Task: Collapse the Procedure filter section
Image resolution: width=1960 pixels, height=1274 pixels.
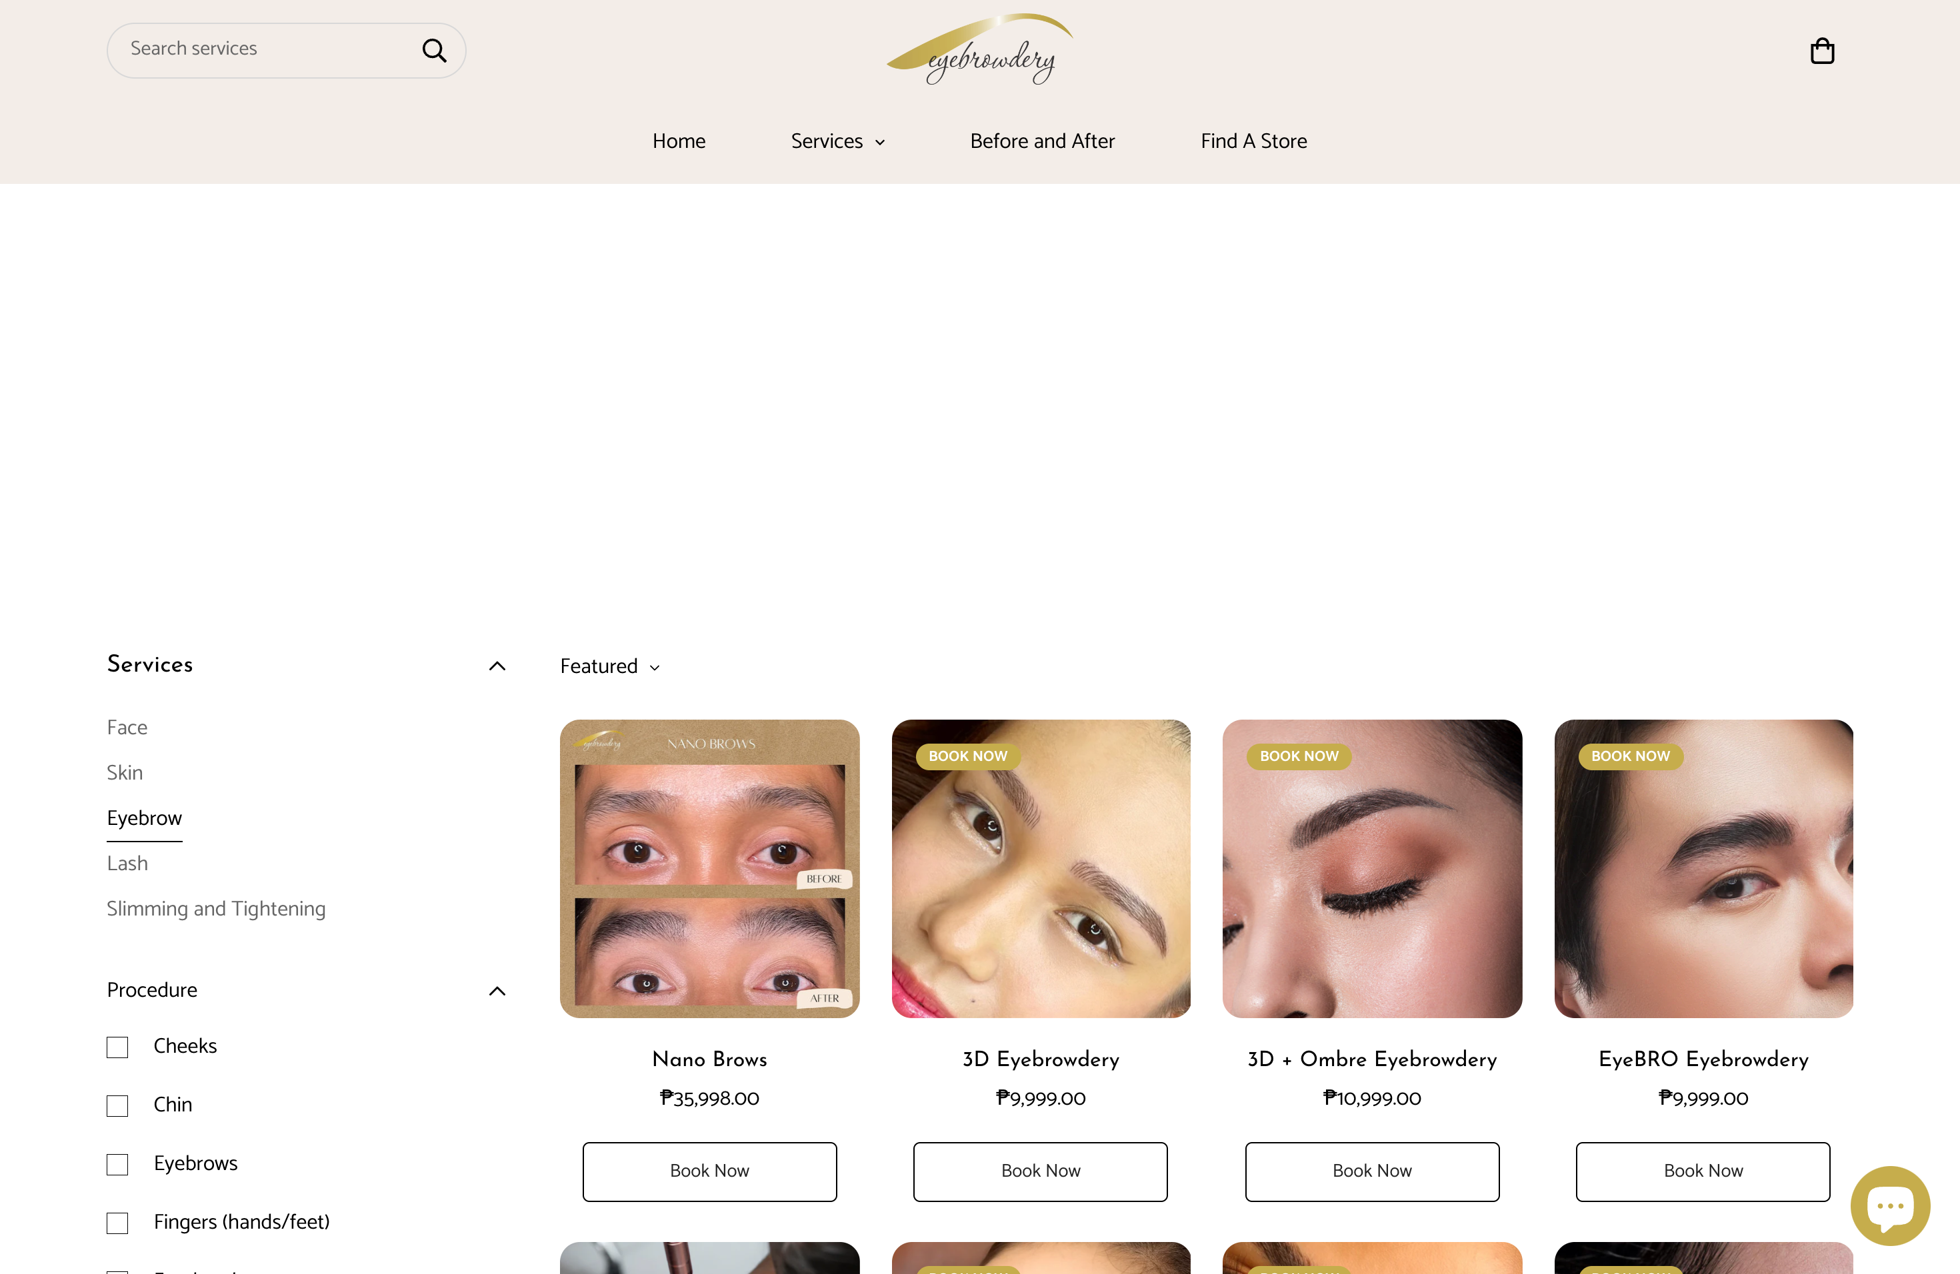Action: tap(497, 991)
